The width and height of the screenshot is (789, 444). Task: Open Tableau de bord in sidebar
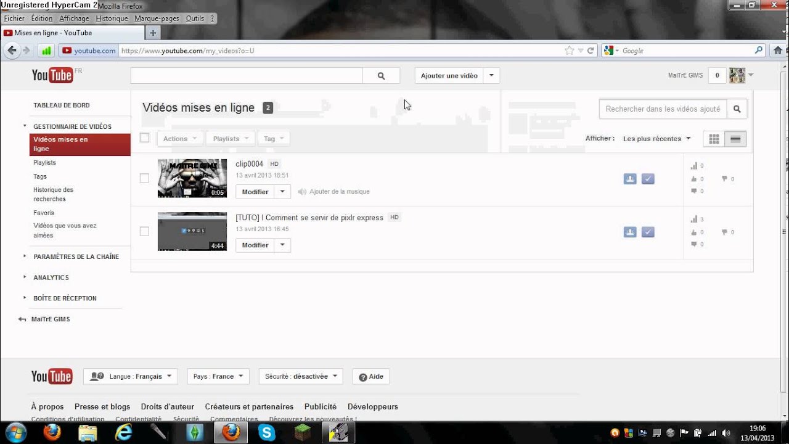(x=62, y=105)
